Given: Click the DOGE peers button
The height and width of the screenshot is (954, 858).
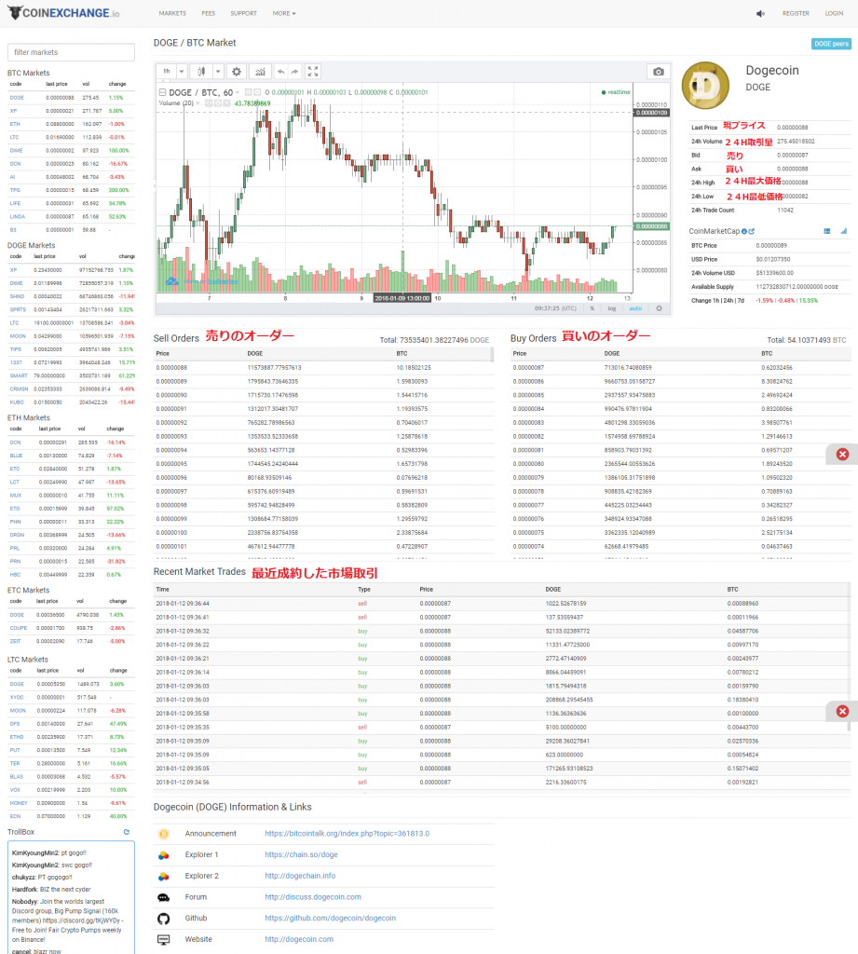Looking at the screenshot, I should point(831,44).
